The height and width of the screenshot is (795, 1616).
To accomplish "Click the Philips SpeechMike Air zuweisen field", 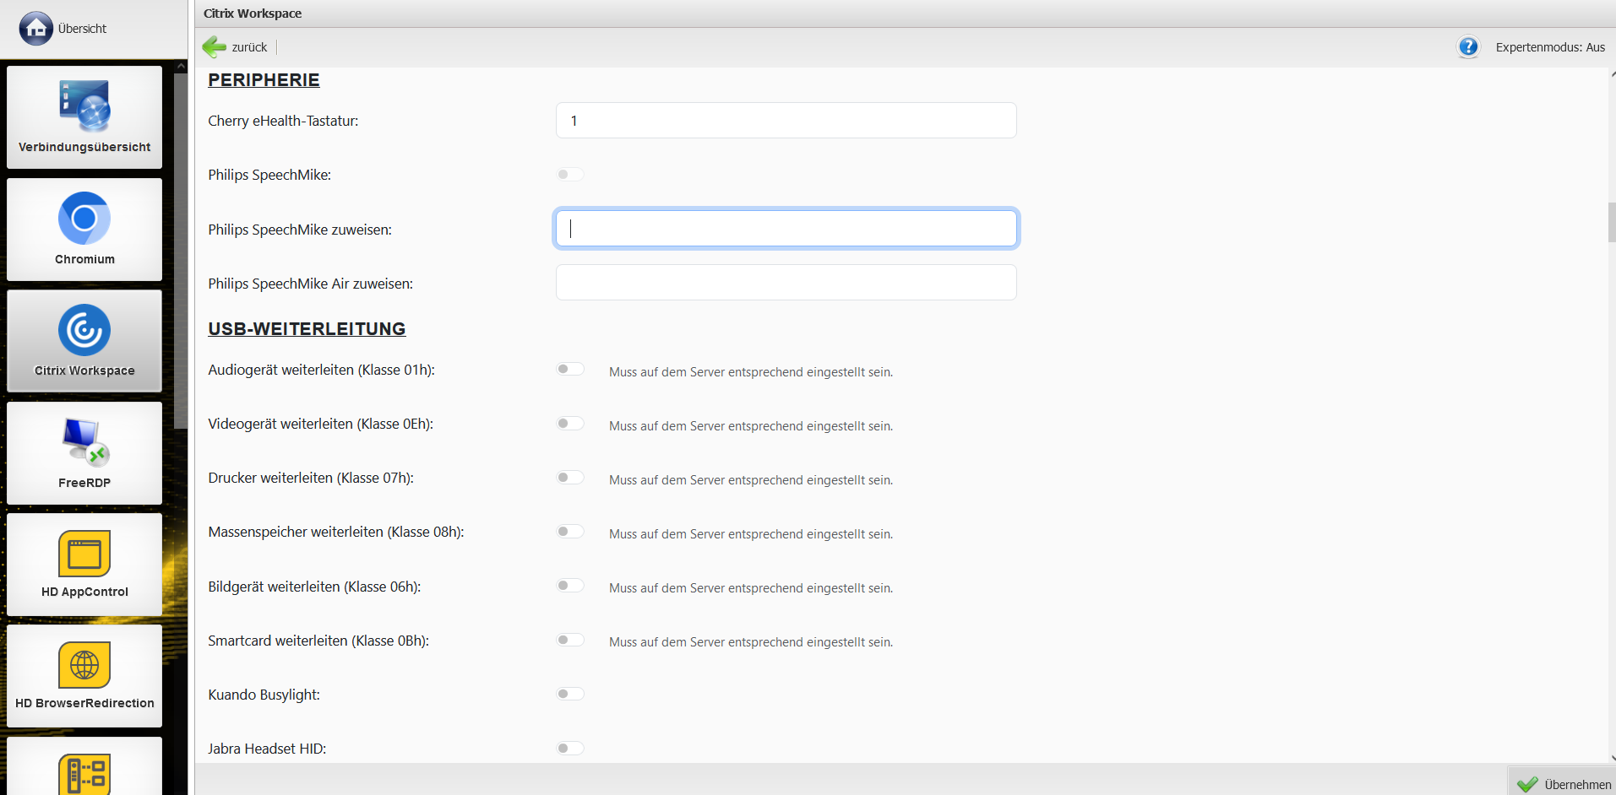I will 786,283.
